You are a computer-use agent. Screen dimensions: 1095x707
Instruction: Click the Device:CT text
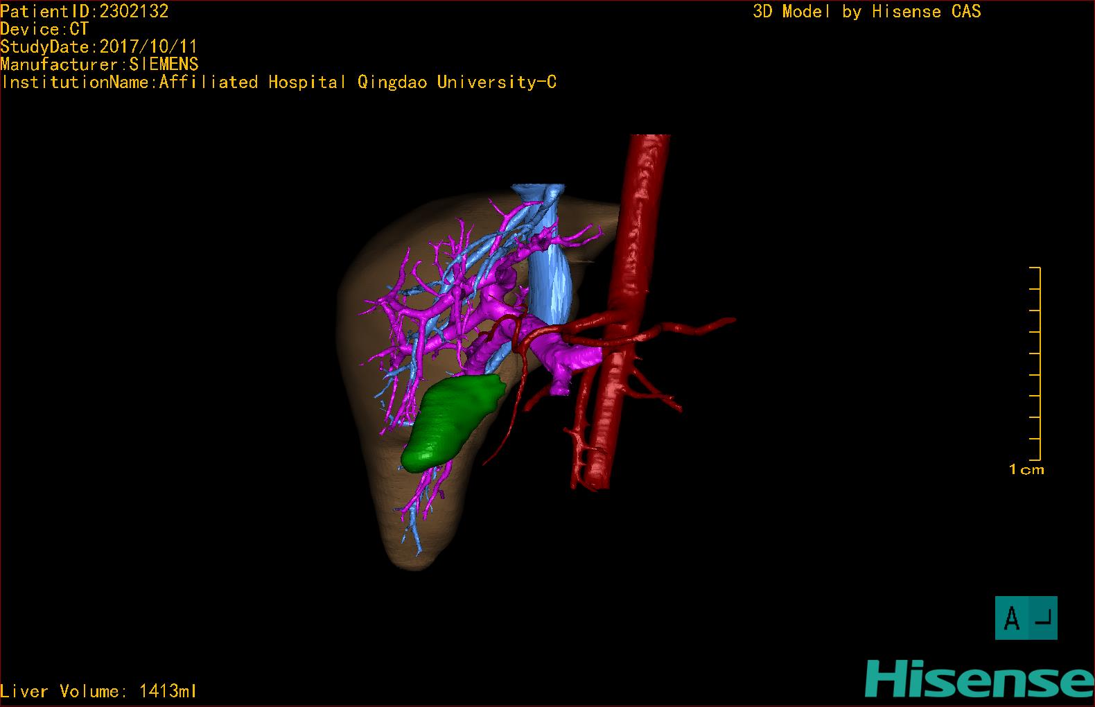(44, 29)
